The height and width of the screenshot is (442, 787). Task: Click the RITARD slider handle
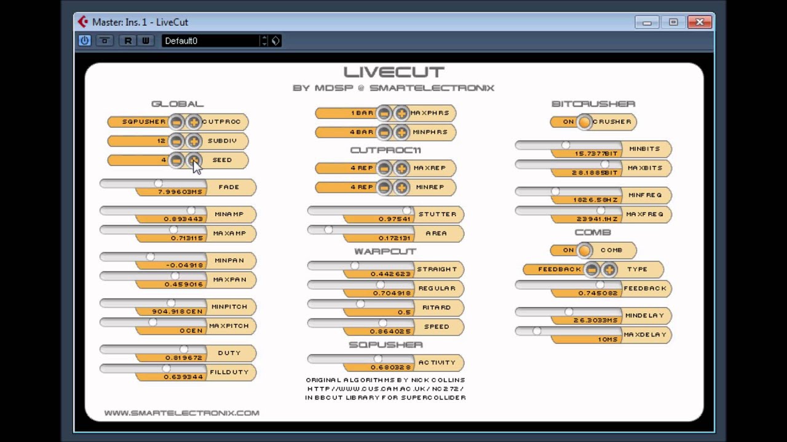pos(360,303)
